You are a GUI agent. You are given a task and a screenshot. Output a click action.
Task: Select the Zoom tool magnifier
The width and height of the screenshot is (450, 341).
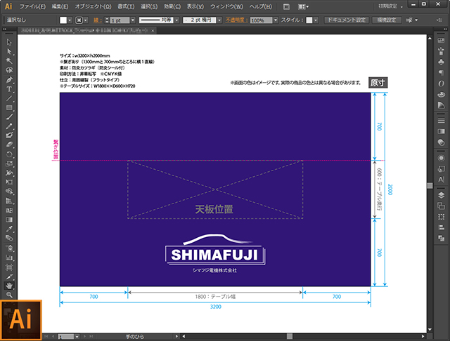[9, 295]
